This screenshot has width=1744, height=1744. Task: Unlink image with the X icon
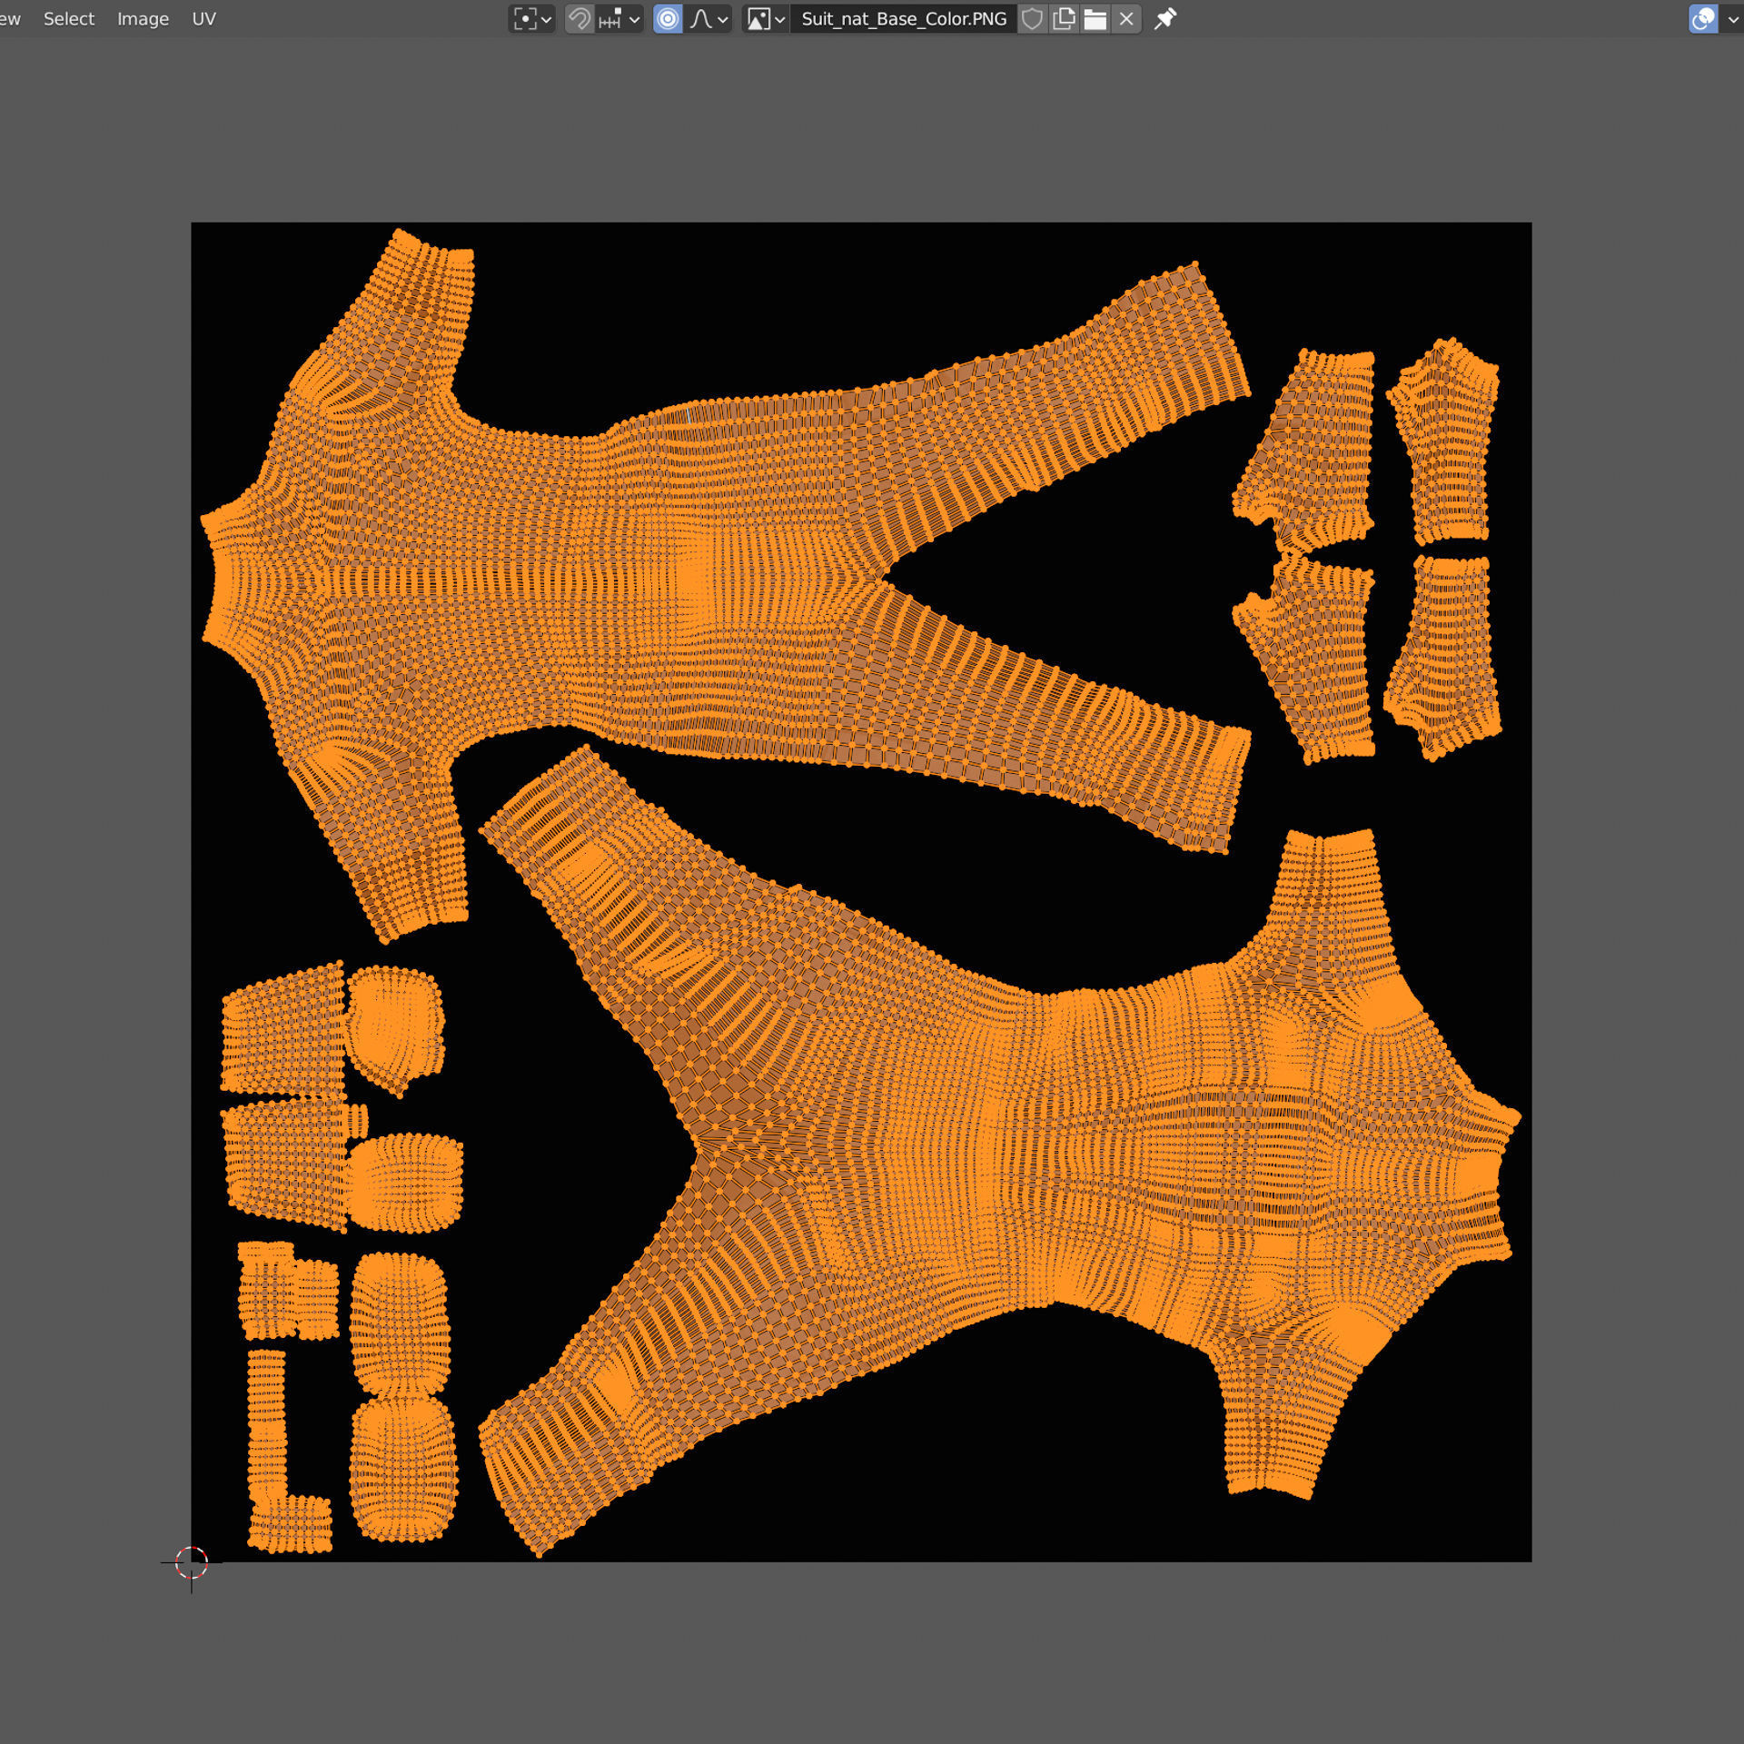(1126, 19)
